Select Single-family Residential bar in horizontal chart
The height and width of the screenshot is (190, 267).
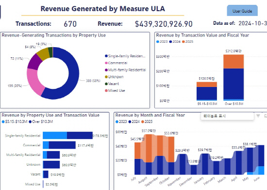point(67,136)
